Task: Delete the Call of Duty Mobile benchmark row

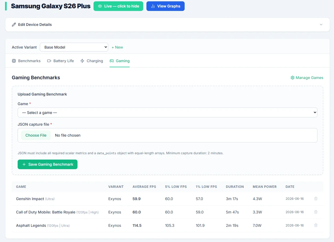Action: tap(316, 212)
